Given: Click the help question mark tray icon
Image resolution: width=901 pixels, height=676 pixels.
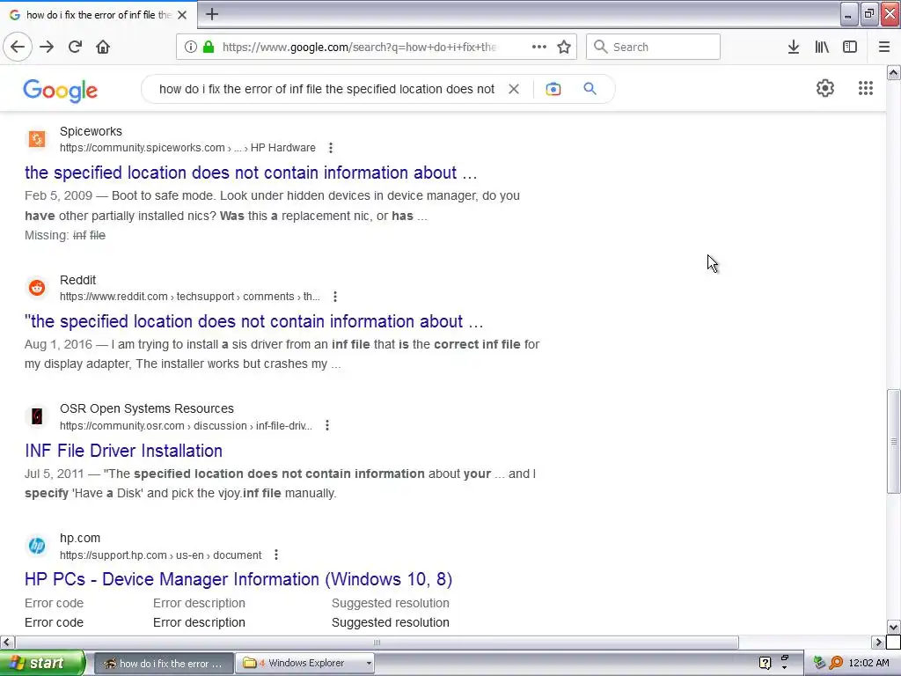Looking at the screenshot, I should point(765,664).
